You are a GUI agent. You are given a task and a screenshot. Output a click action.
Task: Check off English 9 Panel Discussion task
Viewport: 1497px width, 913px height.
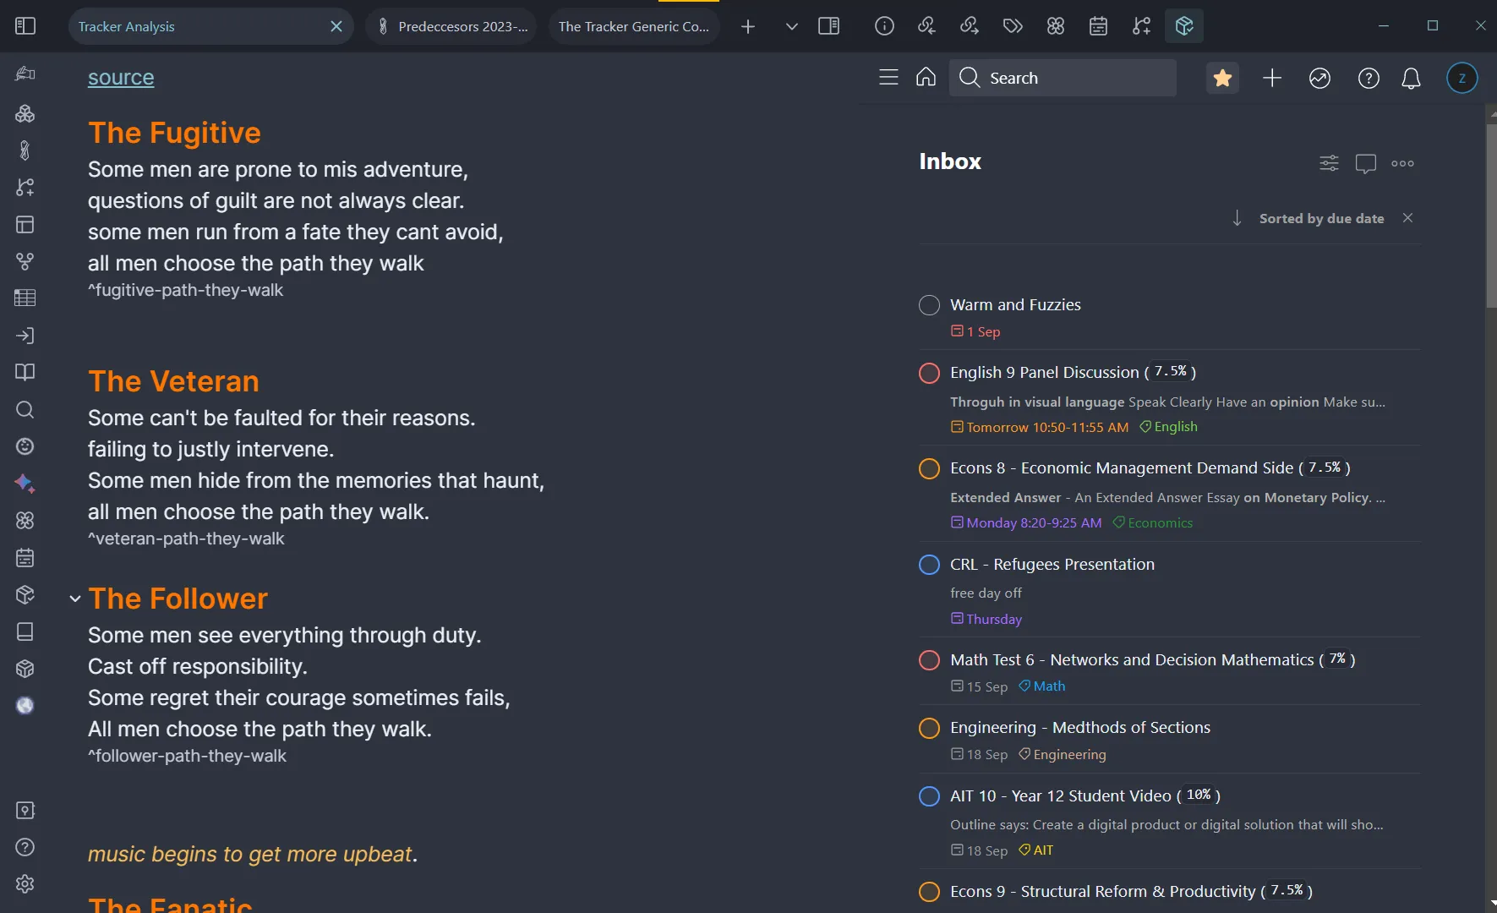[929, 373]
